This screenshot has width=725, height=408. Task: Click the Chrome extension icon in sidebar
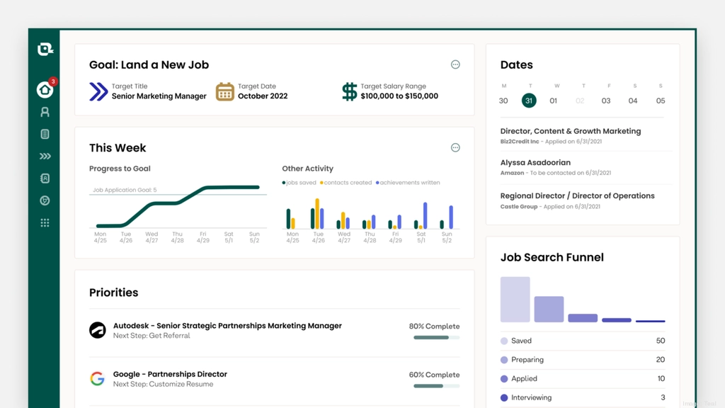45,200
